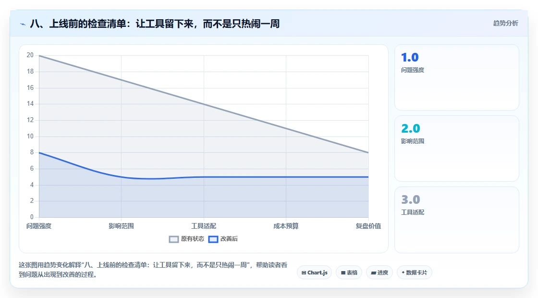Select the 表格 tag chip

click(349, 273)
